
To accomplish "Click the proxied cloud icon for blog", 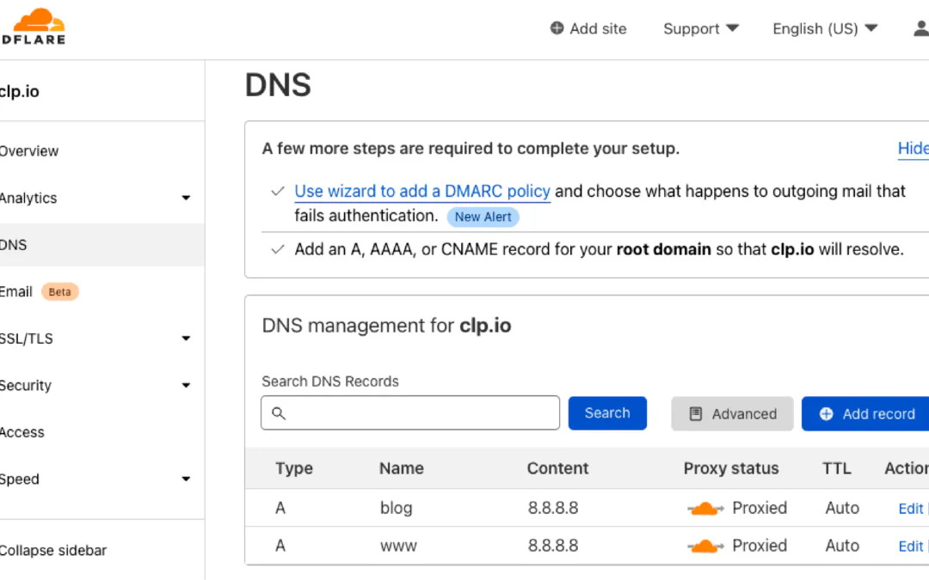I will click(x=705, y=509).
